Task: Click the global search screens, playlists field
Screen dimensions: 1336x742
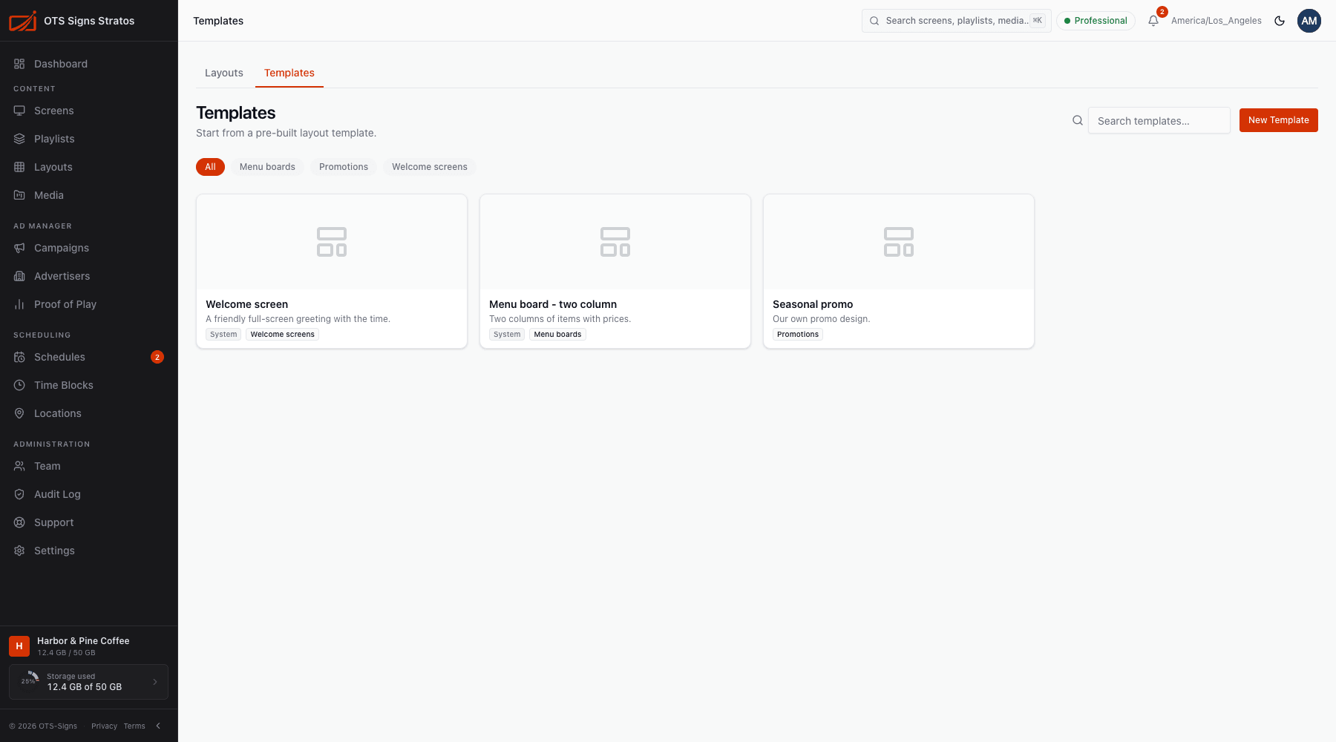Action: tap(956, 21)
